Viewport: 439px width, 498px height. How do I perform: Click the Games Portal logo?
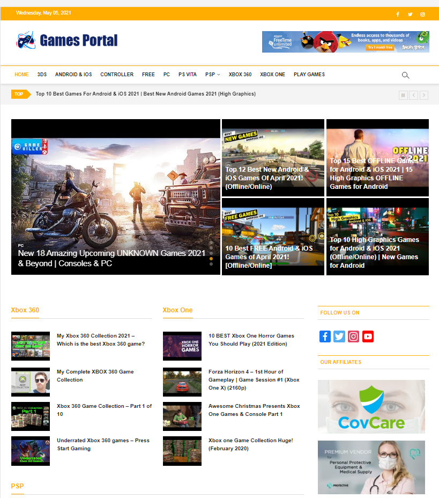[67, 40]
